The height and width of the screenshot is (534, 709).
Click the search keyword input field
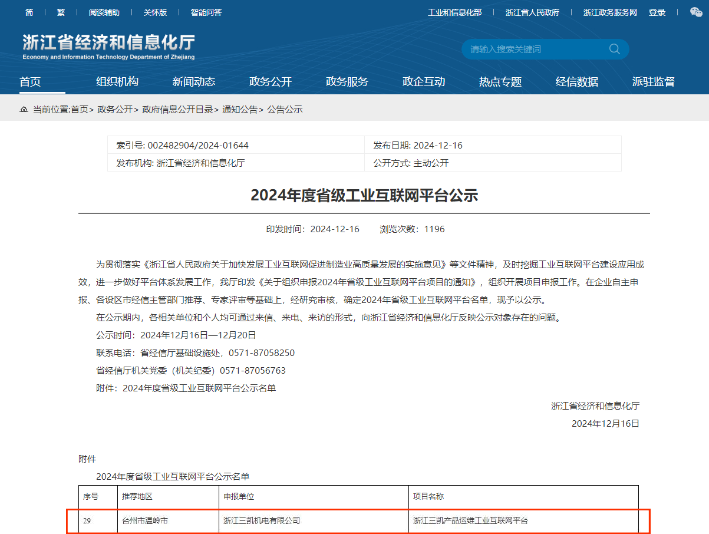533,50
